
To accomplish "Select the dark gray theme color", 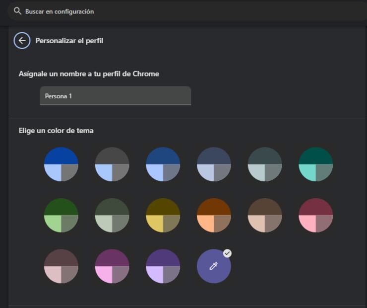I will [x=112, y=164].
